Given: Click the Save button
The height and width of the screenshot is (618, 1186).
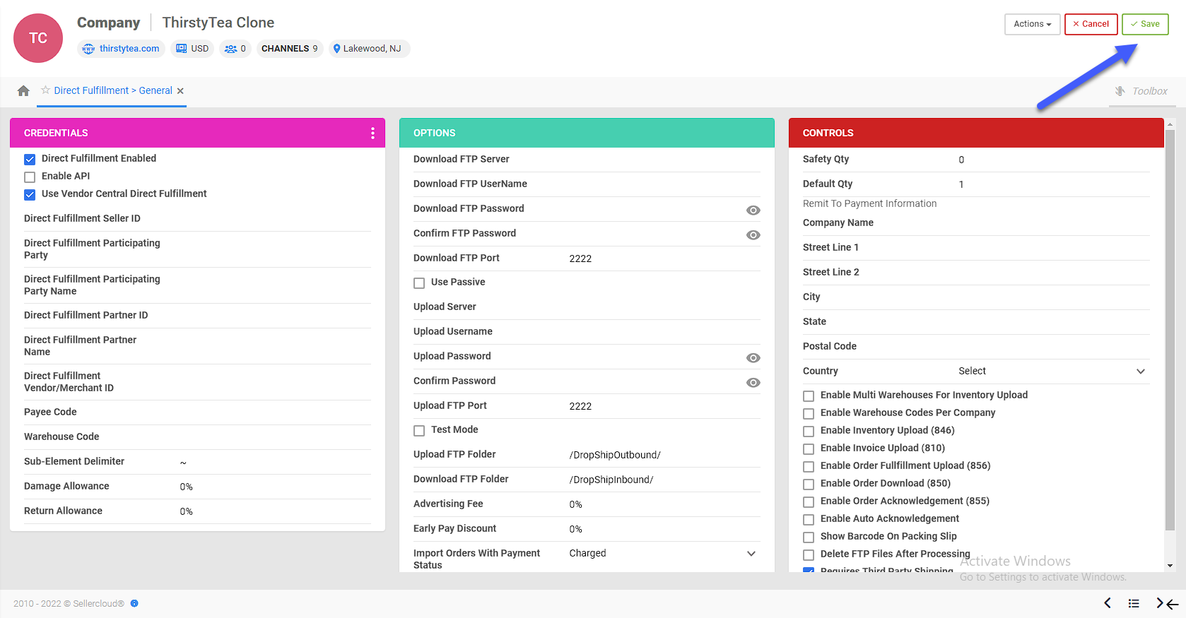Looking at the screenshot, I should (x=1145, y=24).
